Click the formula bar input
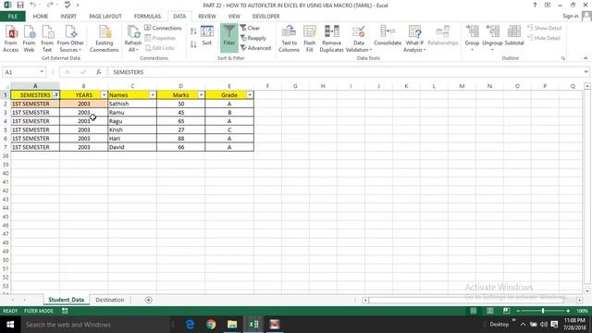The height and width of the screenshot is (333, 592). (x=345, y=72)
